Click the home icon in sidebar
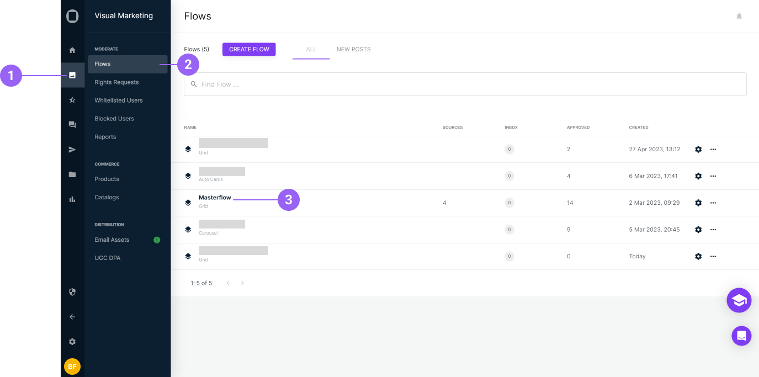Screen dimensions: 759x377 click(72, 50)
